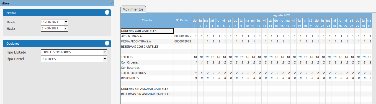Collapse the Opciones section circle button
This screenshot has height=104, width=376.
pos(107,43)
